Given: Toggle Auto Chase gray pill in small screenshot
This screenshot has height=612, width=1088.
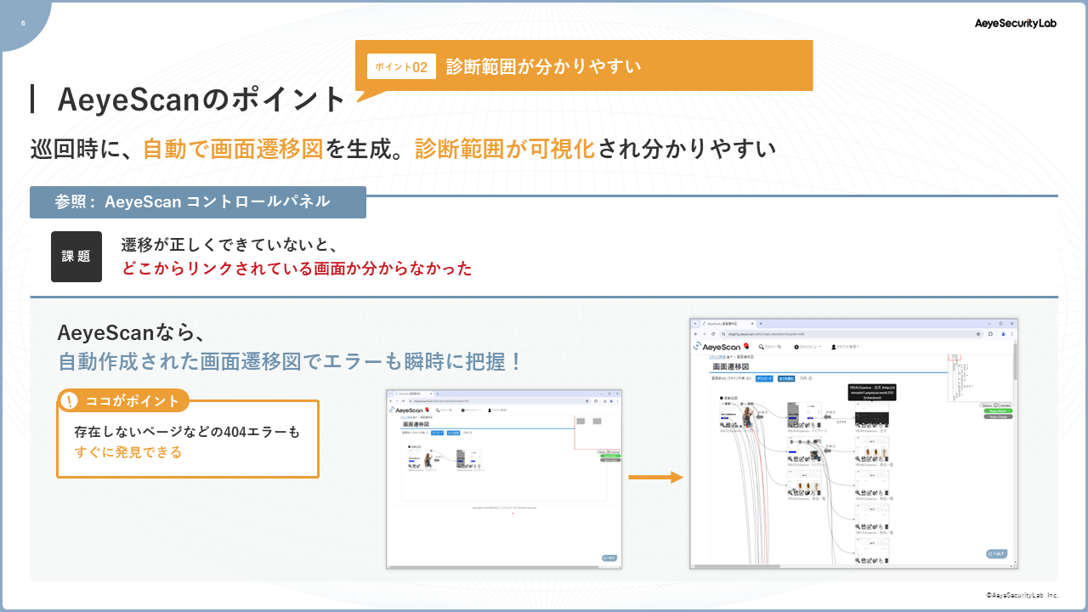Looking at the screenshot, I should click(610, 460).
